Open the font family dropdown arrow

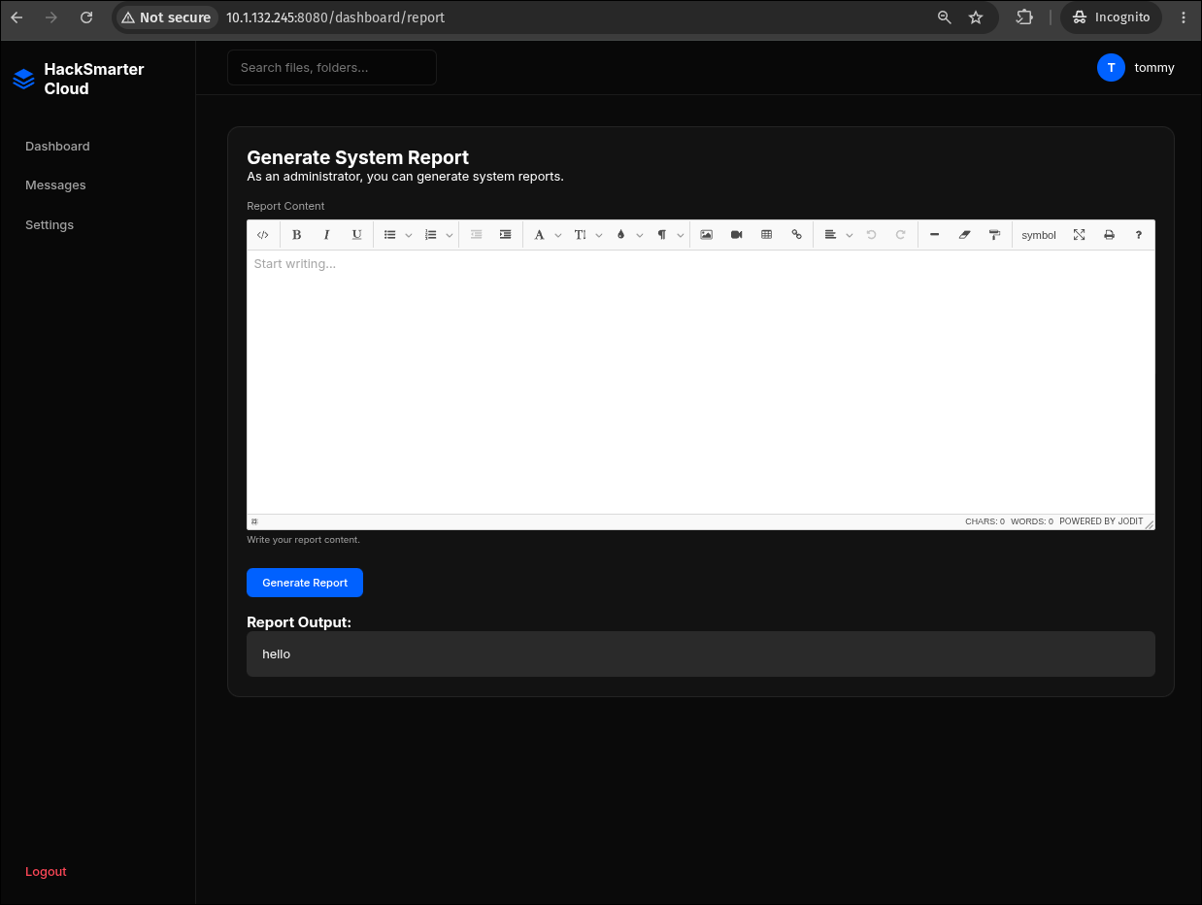[x=558, y=235]
